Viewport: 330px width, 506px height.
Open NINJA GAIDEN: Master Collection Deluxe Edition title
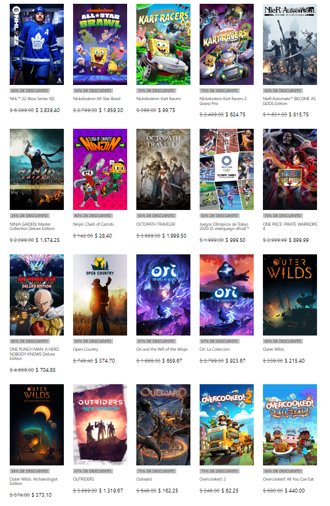click(x=32, y=226)
